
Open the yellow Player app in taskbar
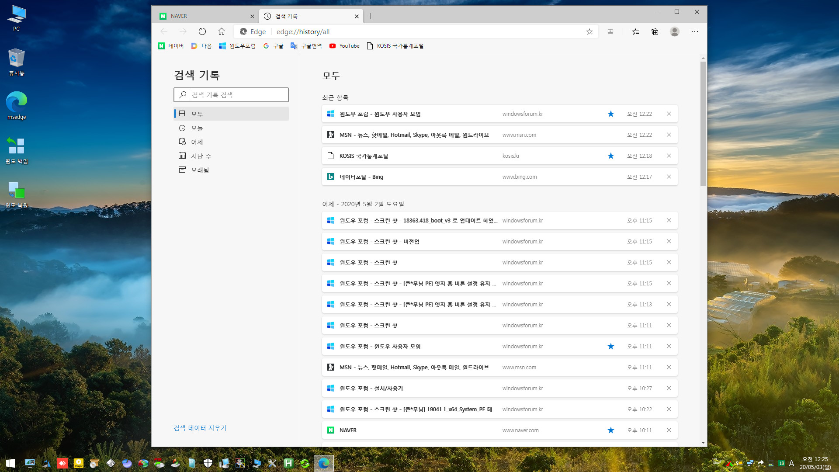click(79, 463)
